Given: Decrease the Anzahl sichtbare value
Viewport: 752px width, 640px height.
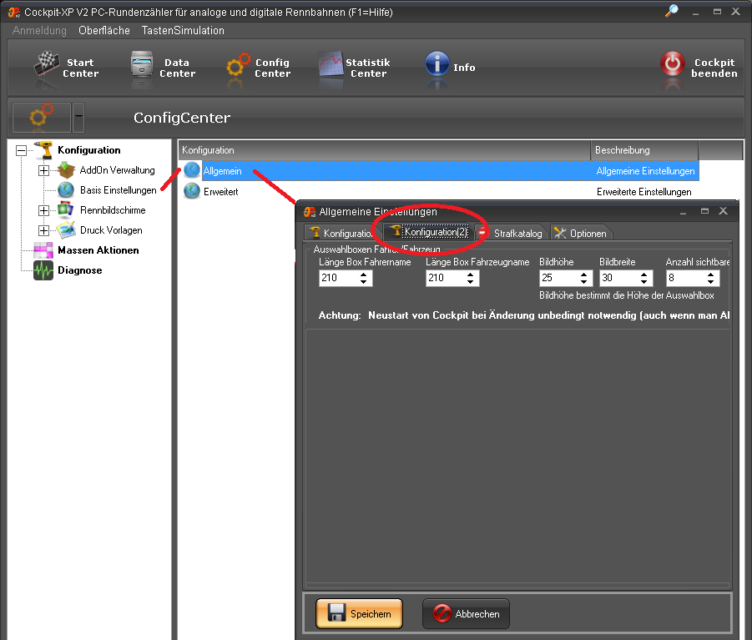Looking at the screenshot, I should (x=711, y=282).
